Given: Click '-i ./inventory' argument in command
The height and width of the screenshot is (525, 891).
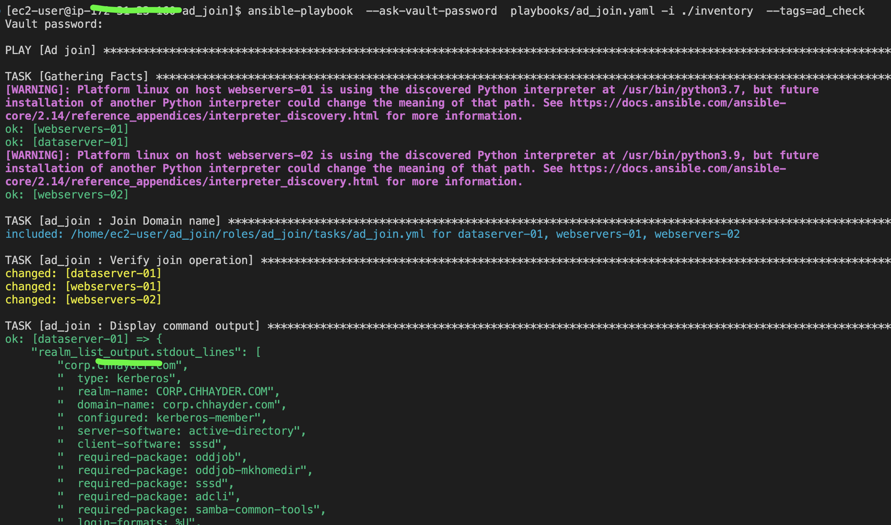Looking at the screenshot, I should coord(707,11).
